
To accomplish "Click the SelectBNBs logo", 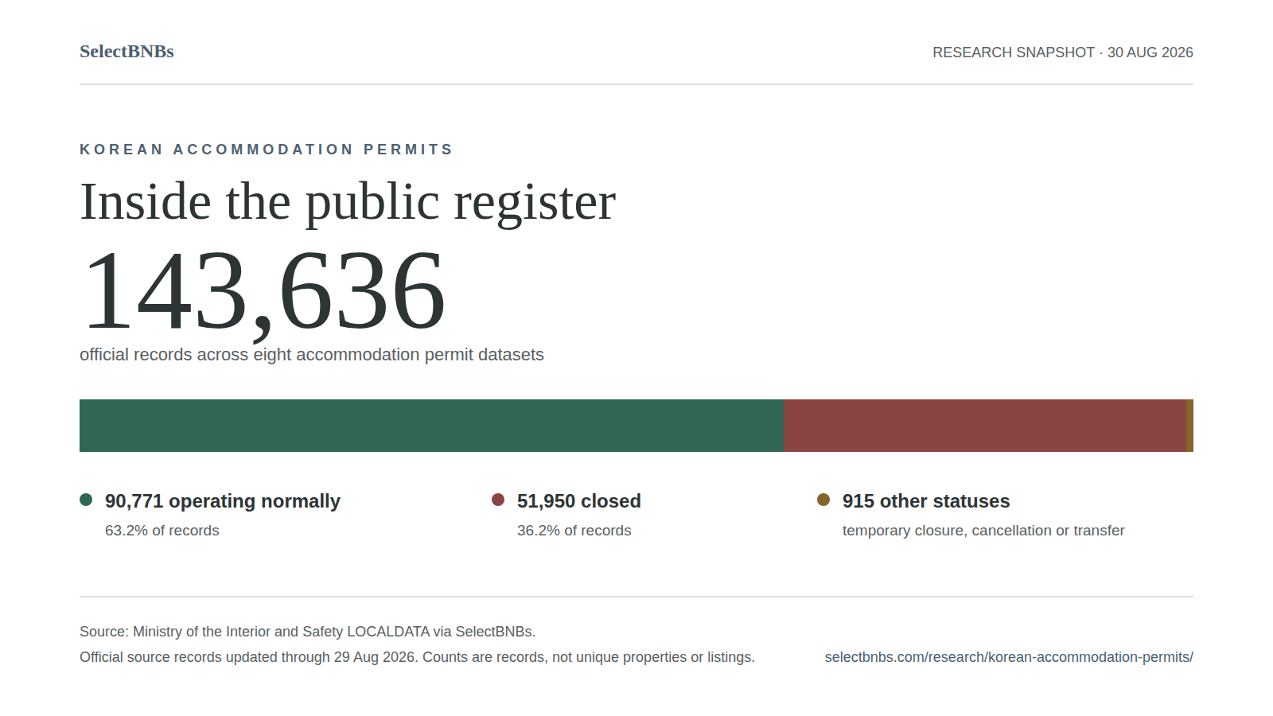I will click(127, 52).
